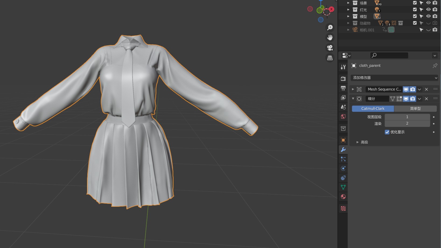
Task: Click the zoom view magnifier icon
Action: [330, 27]
